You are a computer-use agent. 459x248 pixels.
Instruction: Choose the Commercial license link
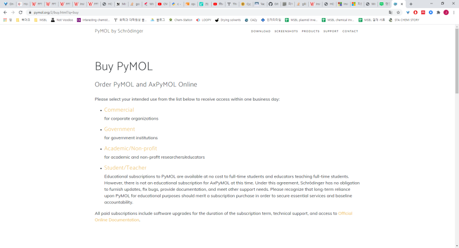(119, 110)
